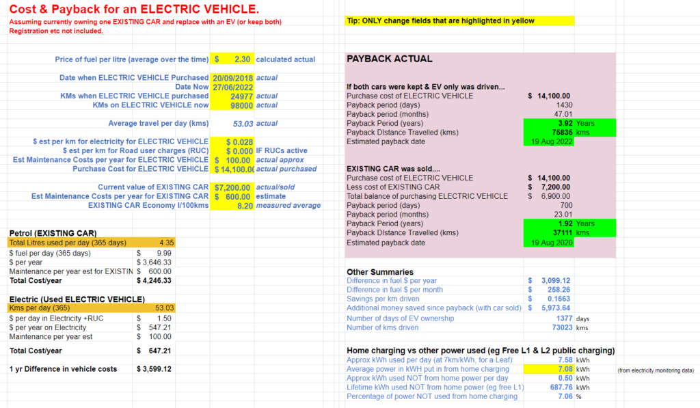Select the 'Average travel per day (kms)' label

pos(159,123)
